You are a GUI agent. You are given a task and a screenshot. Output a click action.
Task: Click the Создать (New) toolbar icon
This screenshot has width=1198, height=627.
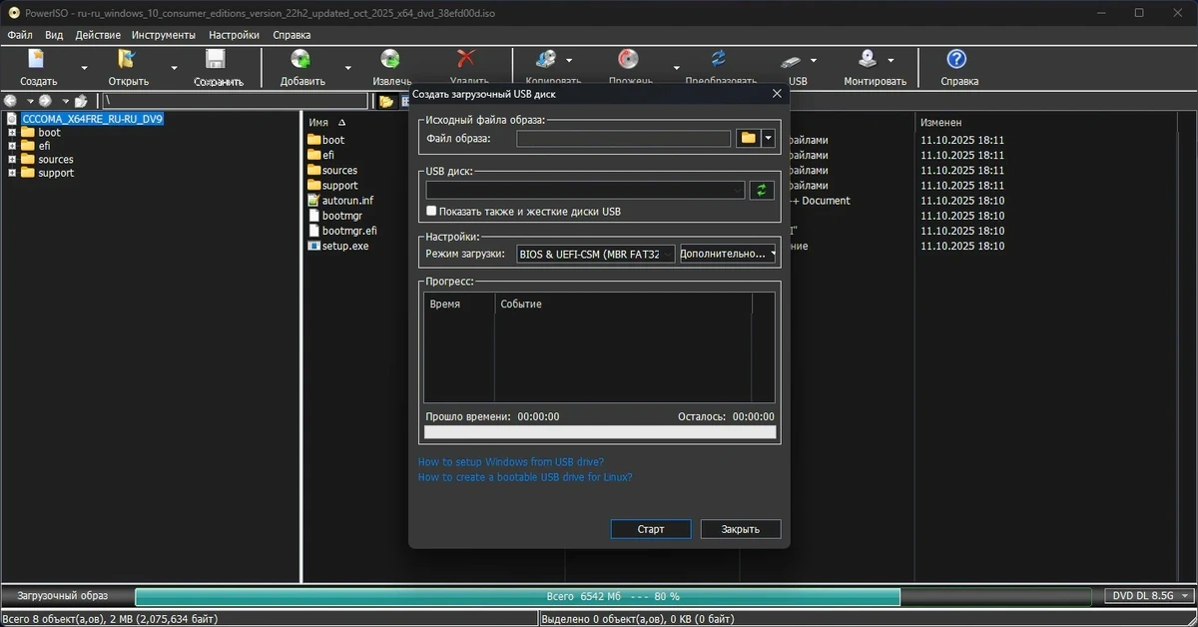[37, 60]
